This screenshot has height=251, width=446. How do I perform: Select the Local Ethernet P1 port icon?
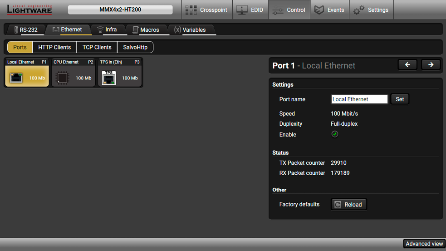pos(16,78)
